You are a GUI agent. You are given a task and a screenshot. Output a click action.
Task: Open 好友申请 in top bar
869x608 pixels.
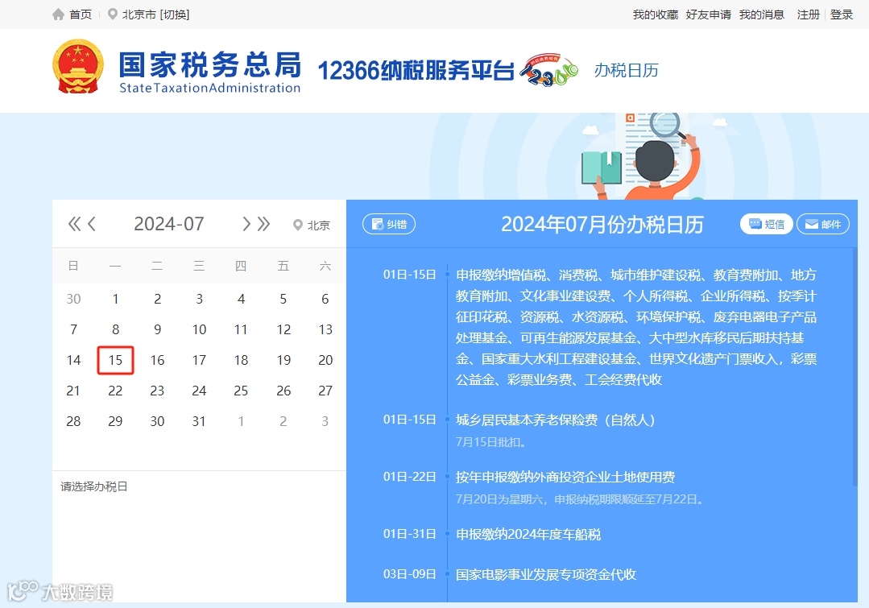[708, 14]
